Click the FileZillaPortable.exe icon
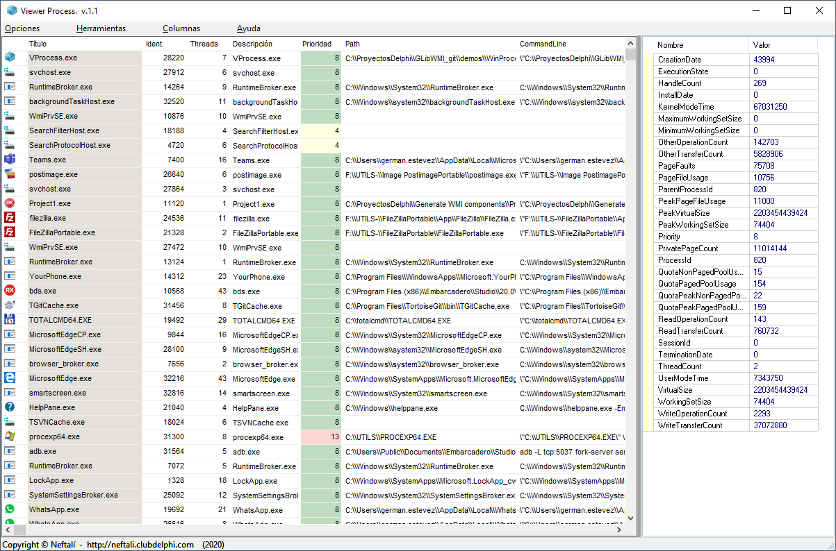The height and width of the screenshot is (551, 836). coord(10,232)
